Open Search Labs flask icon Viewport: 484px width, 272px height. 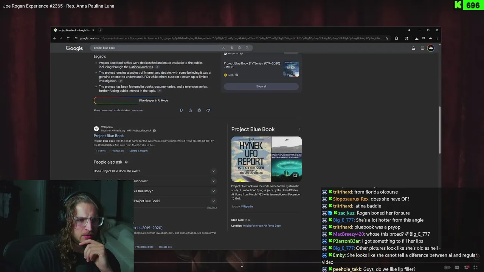pyautogui.click(x=413, y=48)
